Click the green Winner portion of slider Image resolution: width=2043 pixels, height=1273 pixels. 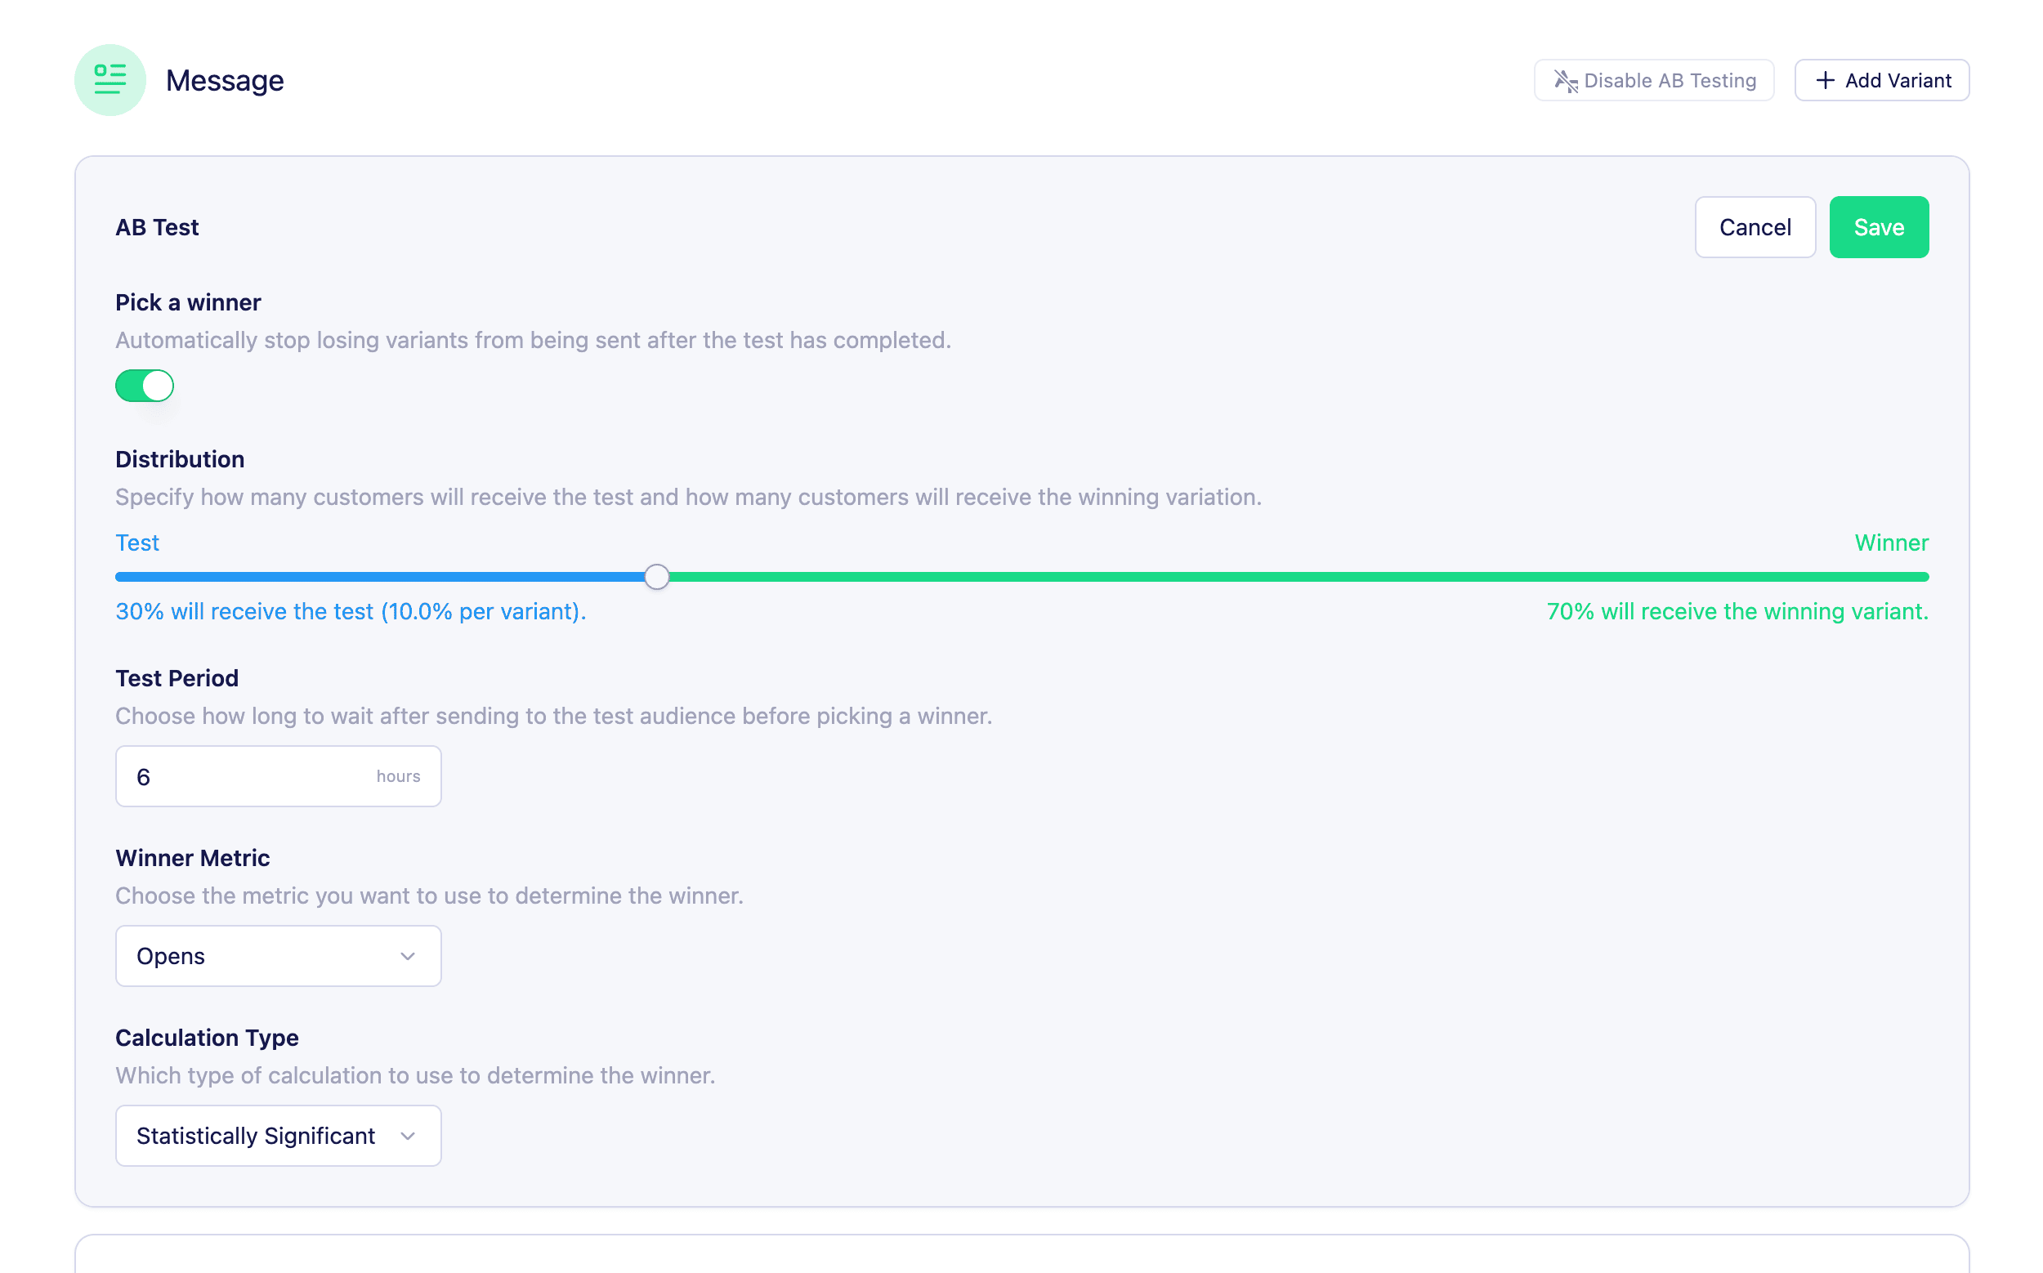click(1297, 577)
